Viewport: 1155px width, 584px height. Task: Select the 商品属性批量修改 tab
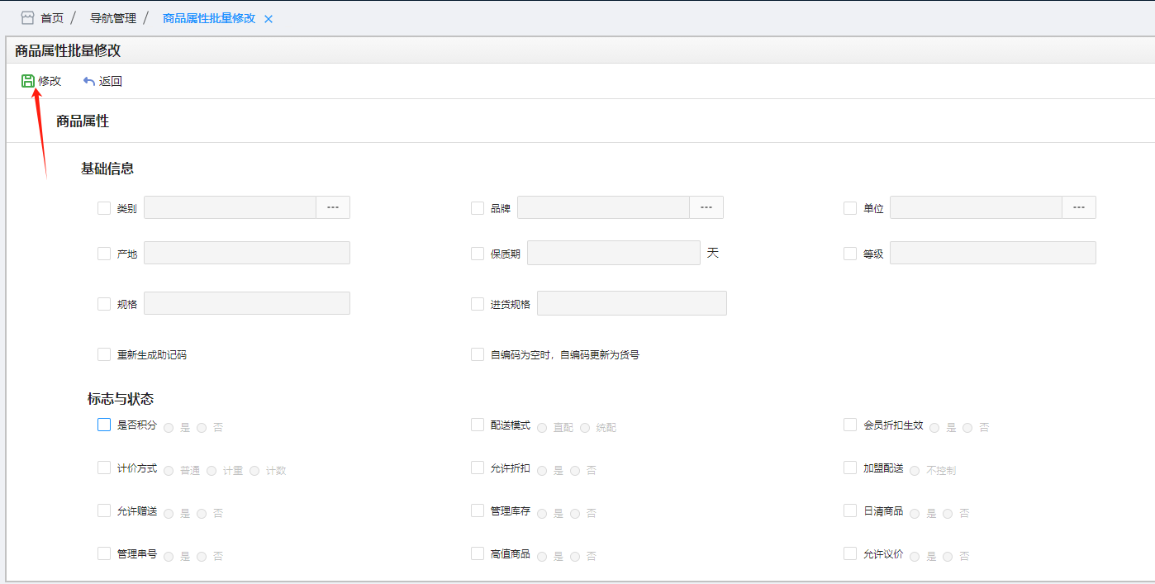[210, 18]
